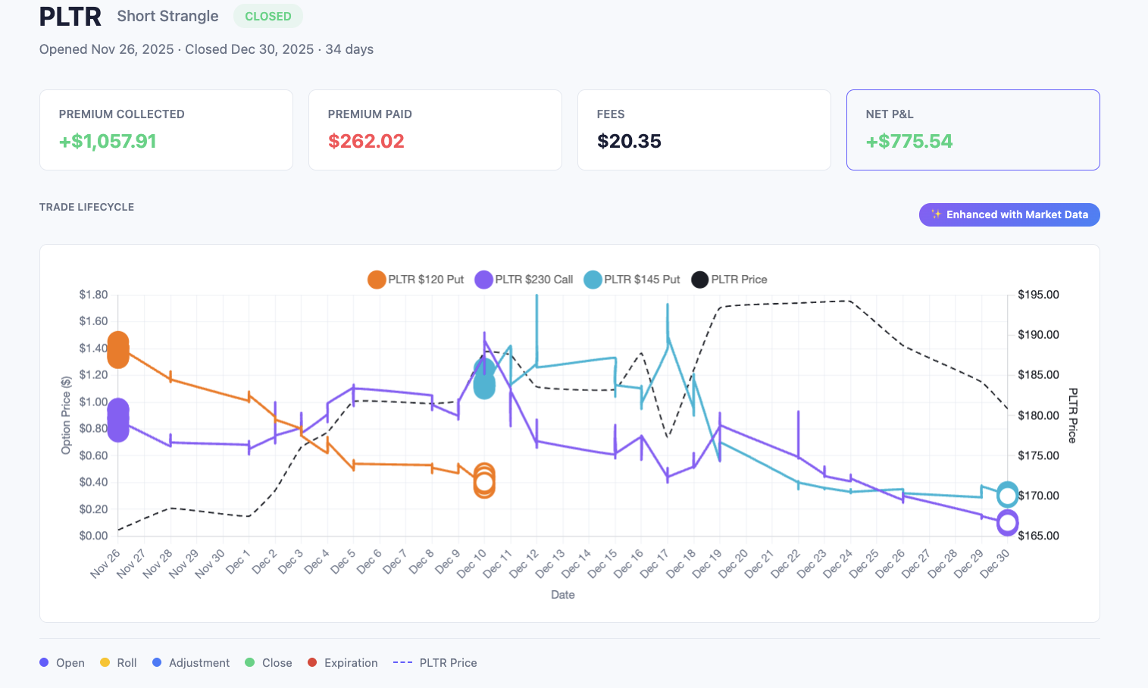Click the Short Strangle strategy label
The height and width of the screenshot is (688, 1148).
coord(167,16)
